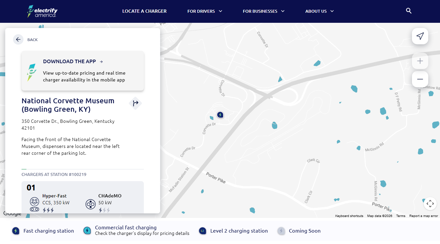This screenshot has width=440, height=244.
Task: Expand the For Businesses dropdown chevron
Action: coord(283,11)
